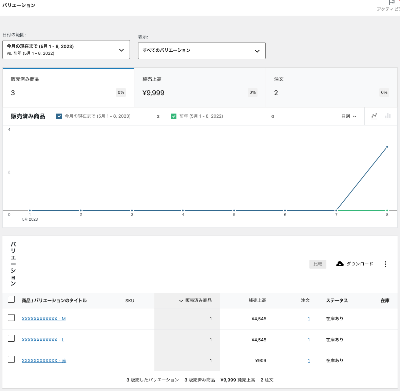Open the table options three-dot menu

385,264
